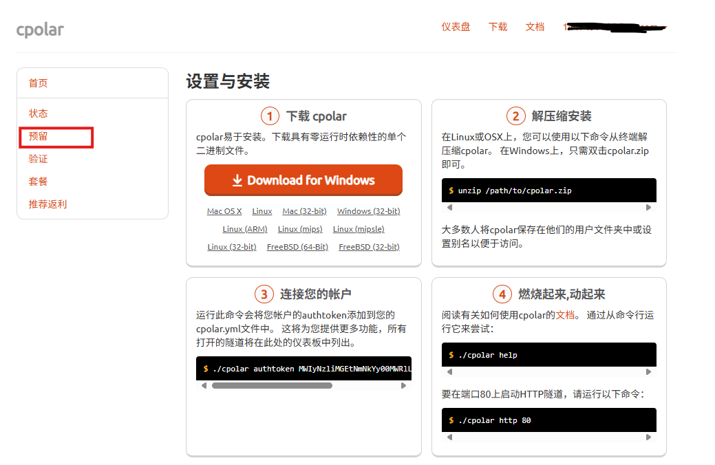Click right scroll arrow under authtoken command
715x465 pixels.
click(x=403, y=386)
